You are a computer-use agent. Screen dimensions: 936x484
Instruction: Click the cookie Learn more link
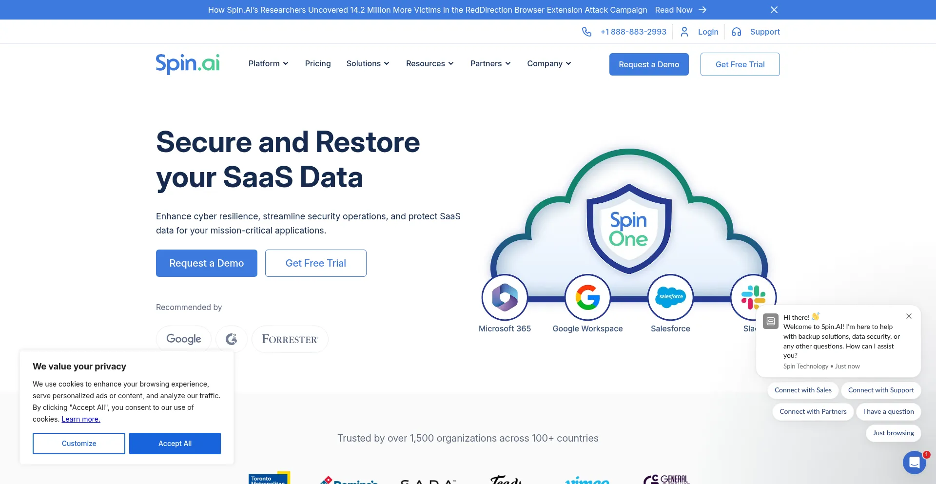tap(81, 419)
